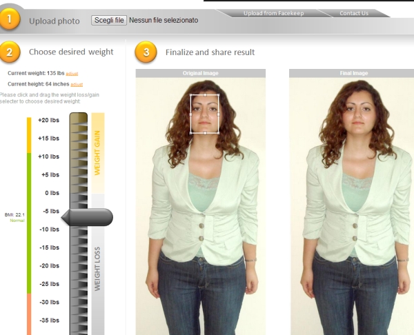
Task: Click the Finalize and share result heading
Action: (x=210, y=52)
